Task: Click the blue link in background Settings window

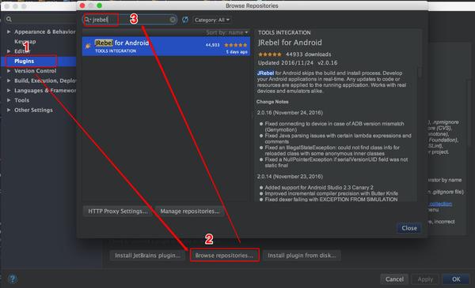Action: [x=440, y=204]
